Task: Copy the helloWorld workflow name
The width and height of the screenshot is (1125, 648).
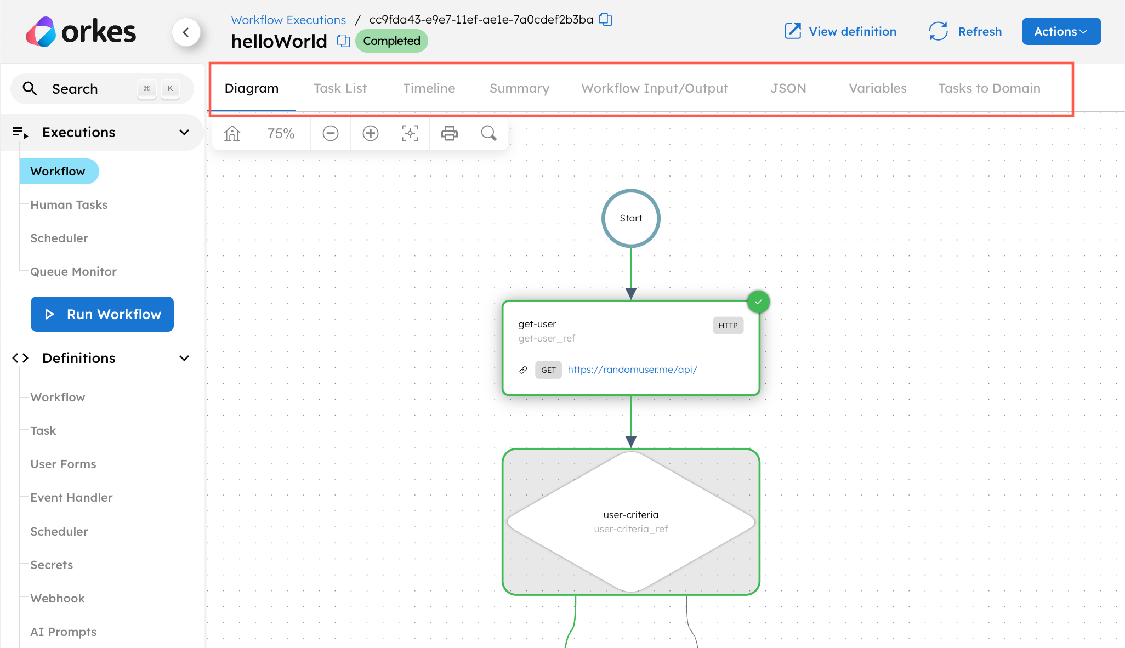Action: (x=343, y=41)
